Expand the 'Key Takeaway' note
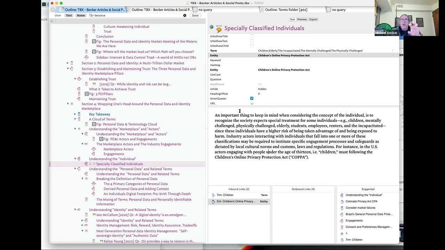This screenshot has width=445, height=250. point(75,114)
